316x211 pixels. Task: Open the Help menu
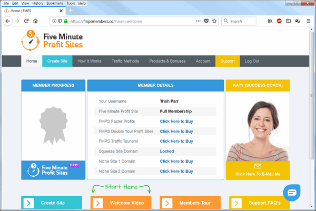pos(82,3)
